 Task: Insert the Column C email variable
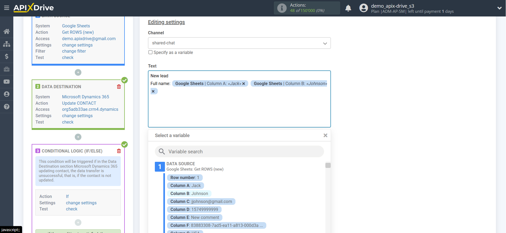[201, 201]
